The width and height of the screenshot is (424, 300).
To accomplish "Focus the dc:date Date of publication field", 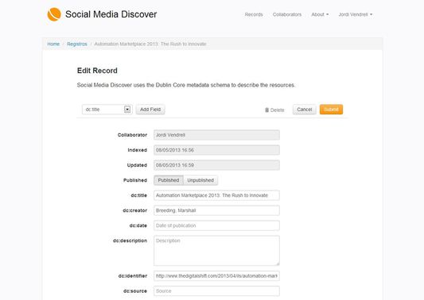I will tap(216, 225).
